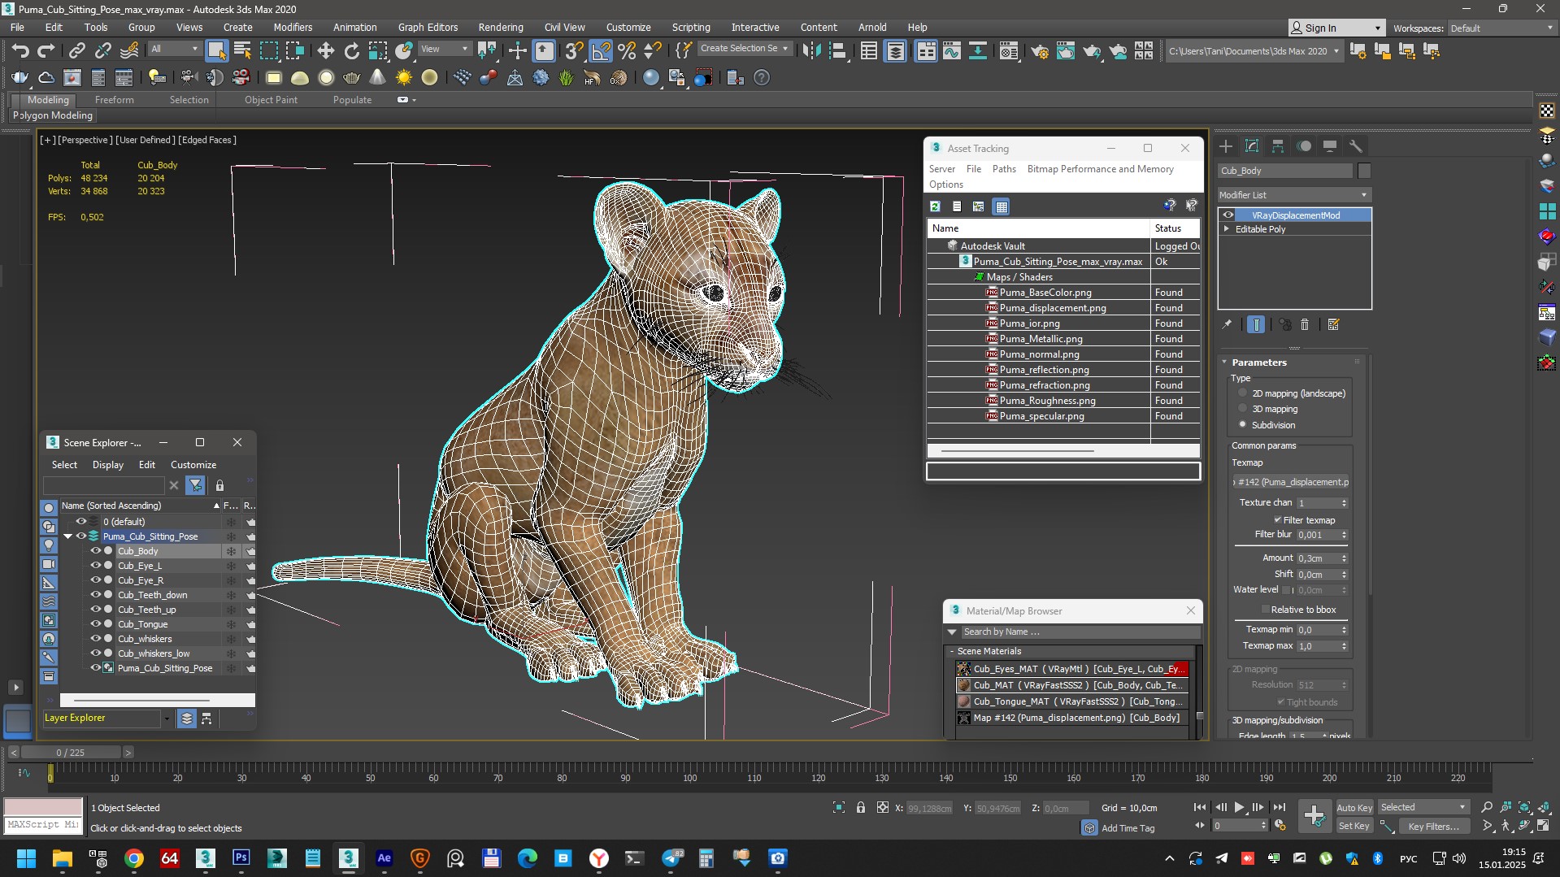Open the selection filter All dropdown
Viewport: 1560px width, 877px height.
point(174,49)
